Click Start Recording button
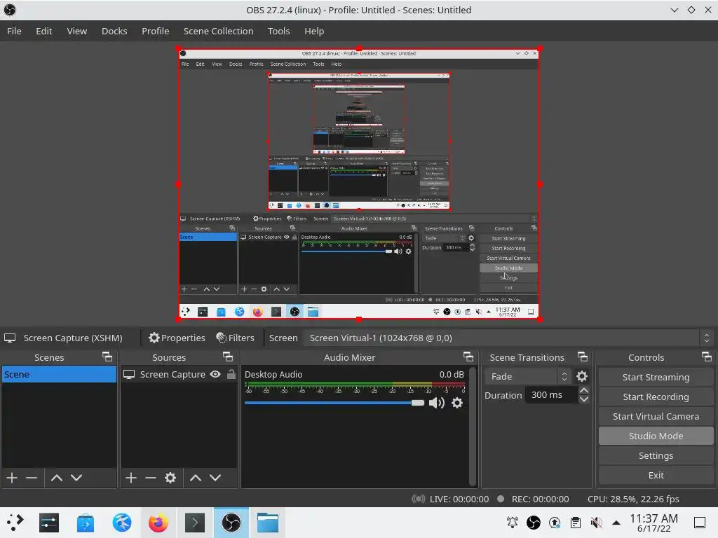718x538 pixels. click(656, 396)
